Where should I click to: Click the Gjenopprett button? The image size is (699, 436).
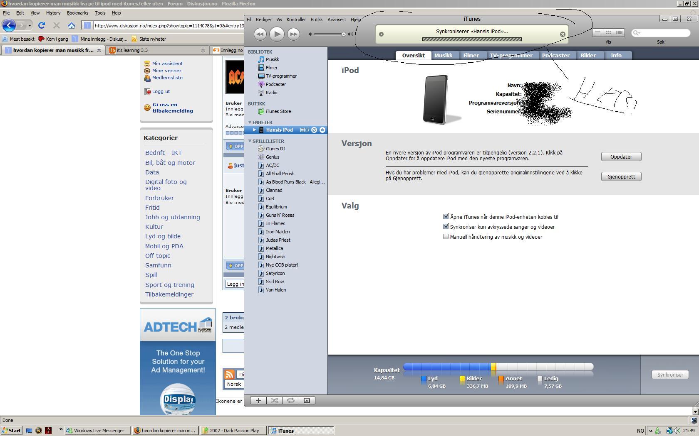pos(621,176)
